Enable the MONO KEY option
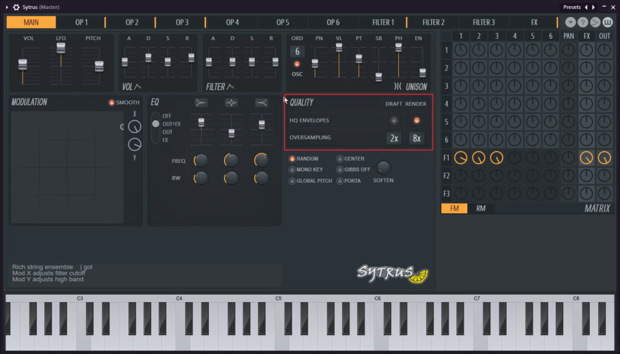The image size is (620, 354). pos(292,169)
